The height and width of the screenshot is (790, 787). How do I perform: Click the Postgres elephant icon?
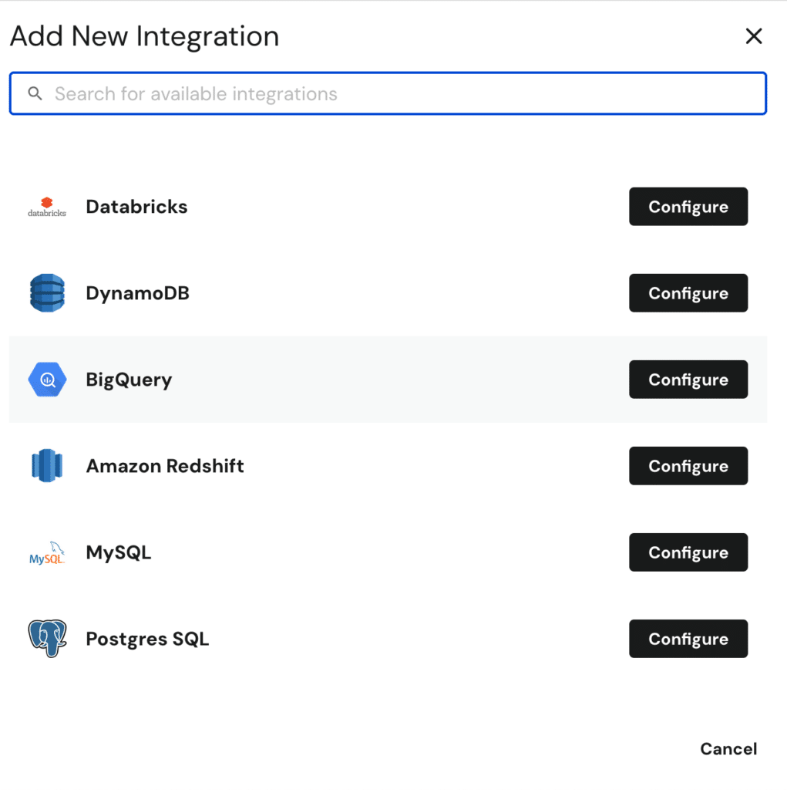pos(47,638)
